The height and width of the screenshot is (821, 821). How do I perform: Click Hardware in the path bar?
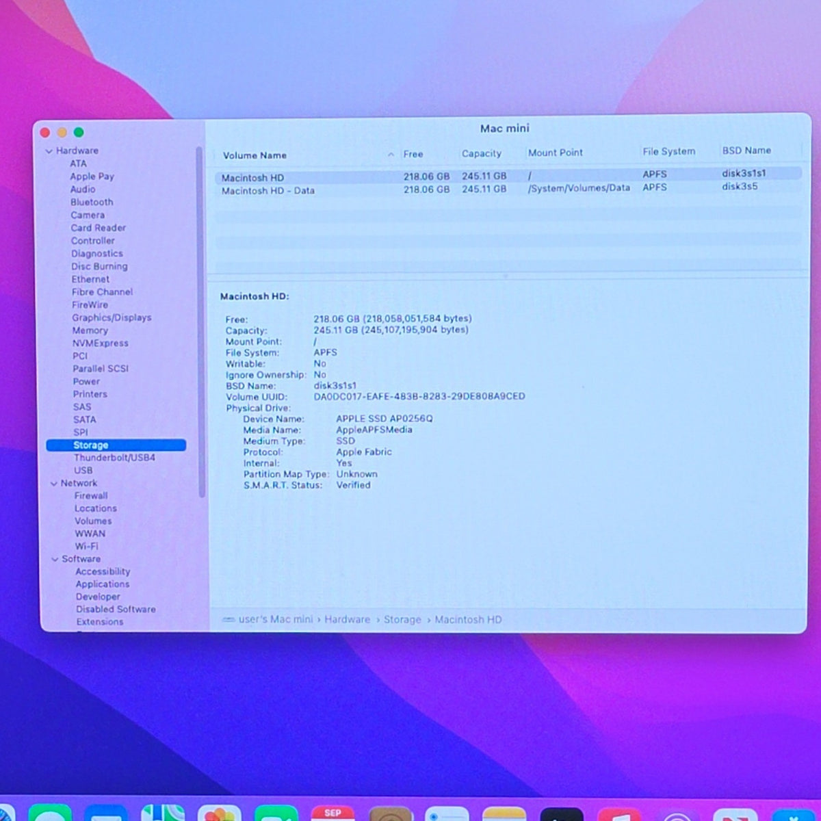[x=347, y=620]
